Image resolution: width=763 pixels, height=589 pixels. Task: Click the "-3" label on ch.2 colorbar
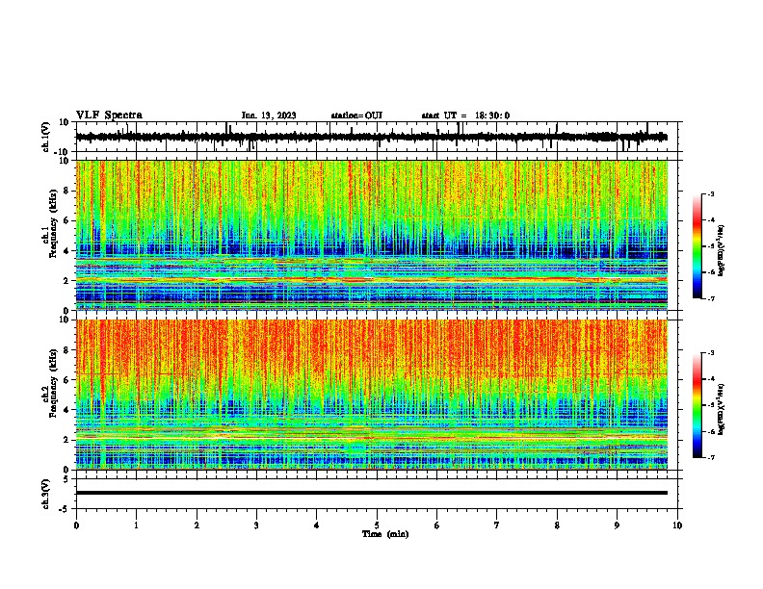711,353
